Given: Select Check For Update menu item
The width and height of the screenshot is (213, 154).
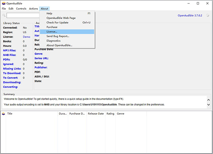Looking at the screenshot, I should pyautogui.click(x=67, y=22).
